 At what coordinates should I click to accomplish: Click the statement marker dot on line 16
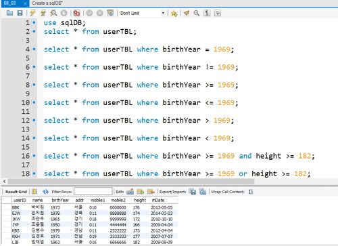click(x=34, y=156)
